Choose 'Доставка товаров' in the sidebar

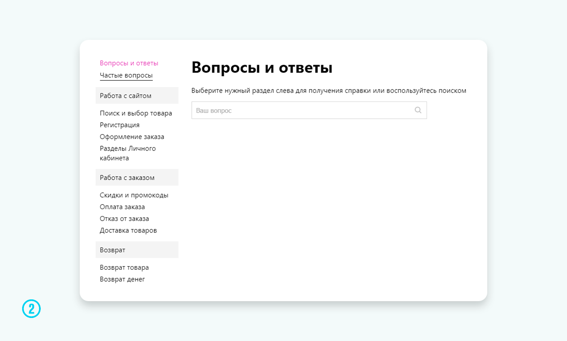pyautogui.click(x=128, y=230)
